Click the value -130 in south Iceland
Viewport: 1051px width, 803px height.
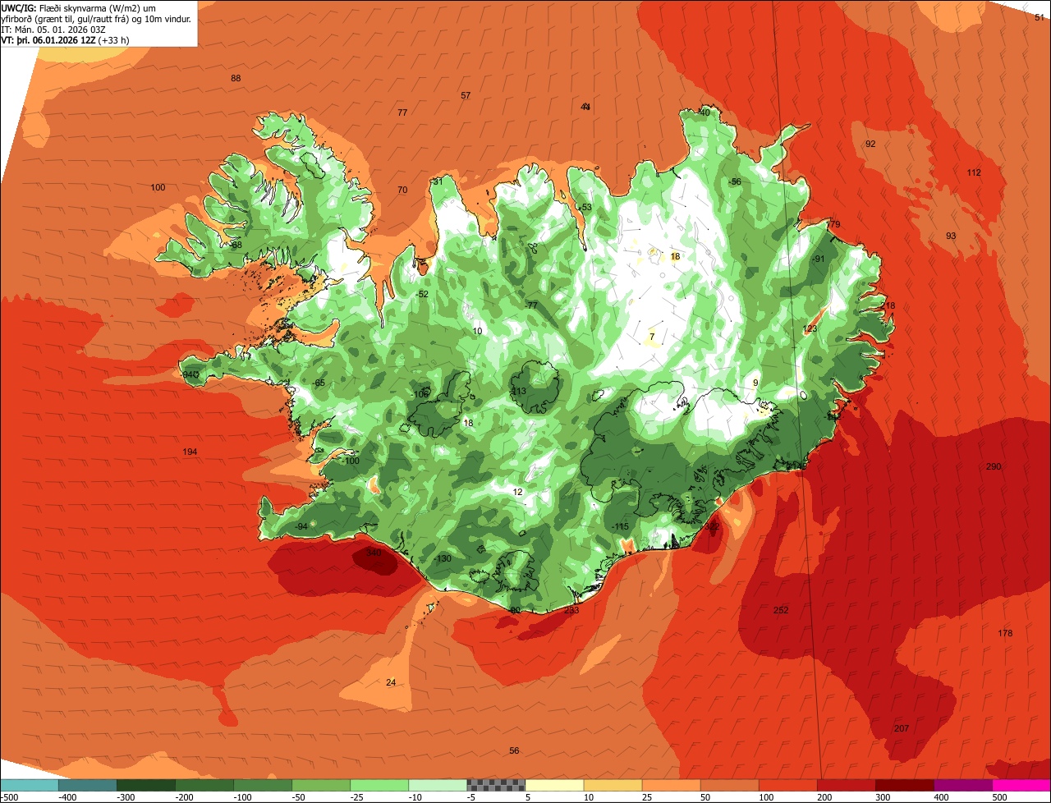click(x=443, y=559)
